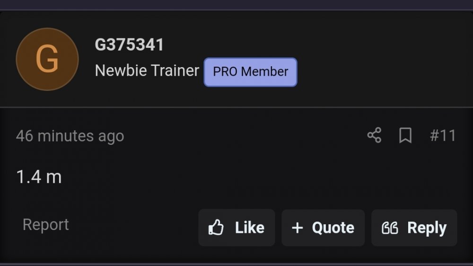
Task: Open user profile G375341
Action: click(x=129, y=44)
